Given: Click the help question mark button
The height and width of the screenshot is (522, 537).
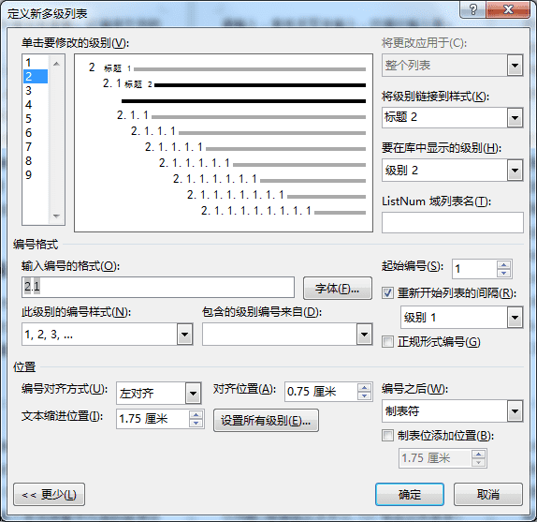Looking at the screenshot, I should (x=473, y=9).
